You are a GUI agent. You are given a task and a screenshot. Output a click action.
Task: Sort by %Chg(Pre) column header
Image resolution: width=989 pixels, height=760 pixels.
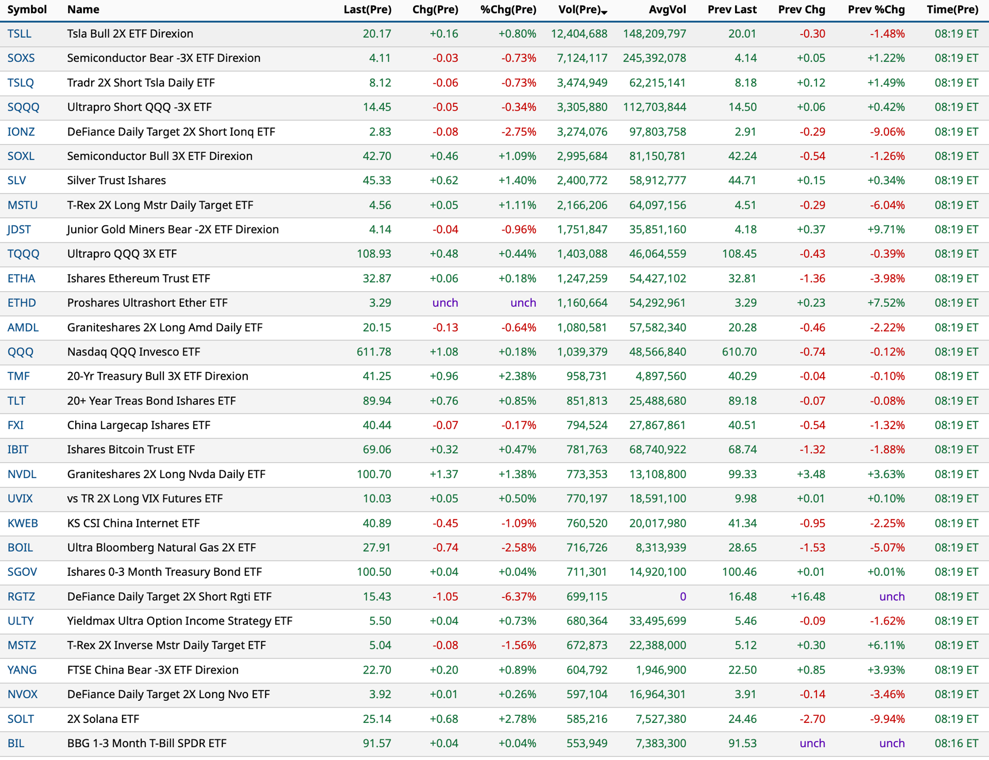pos(508,9)
